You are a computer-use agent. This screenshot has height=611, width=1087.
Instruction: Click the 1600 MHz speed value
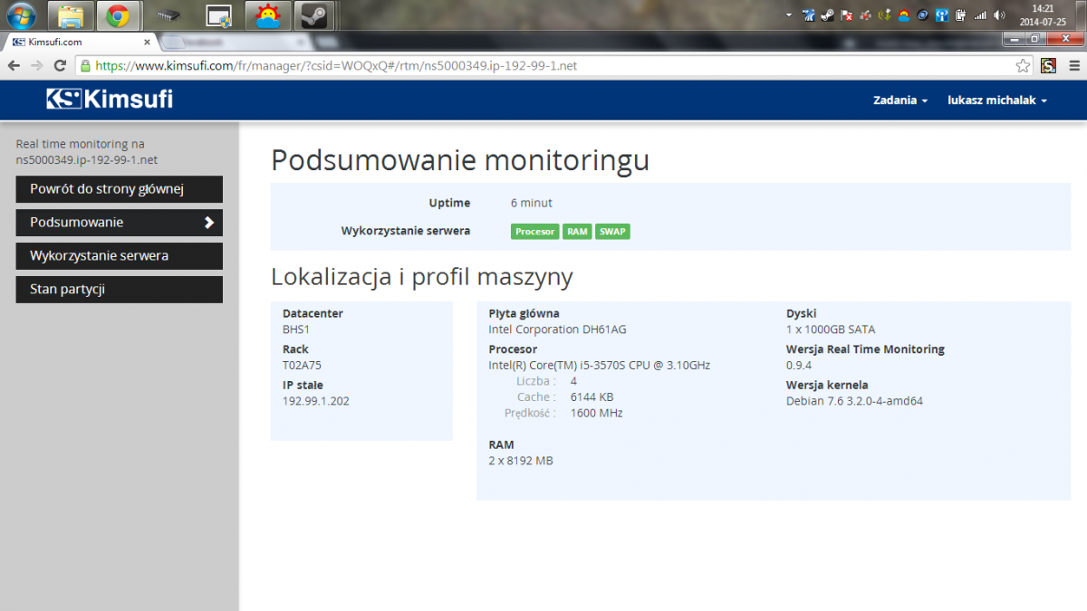pos(596,414)
